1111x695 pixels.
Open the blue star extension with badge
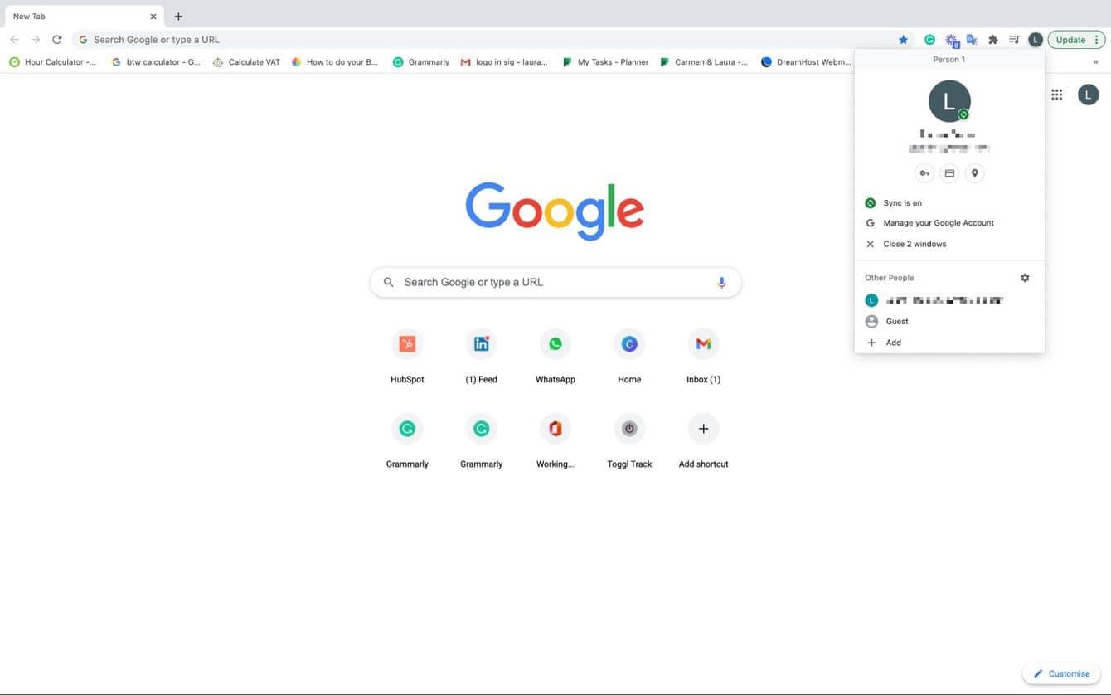952,40
